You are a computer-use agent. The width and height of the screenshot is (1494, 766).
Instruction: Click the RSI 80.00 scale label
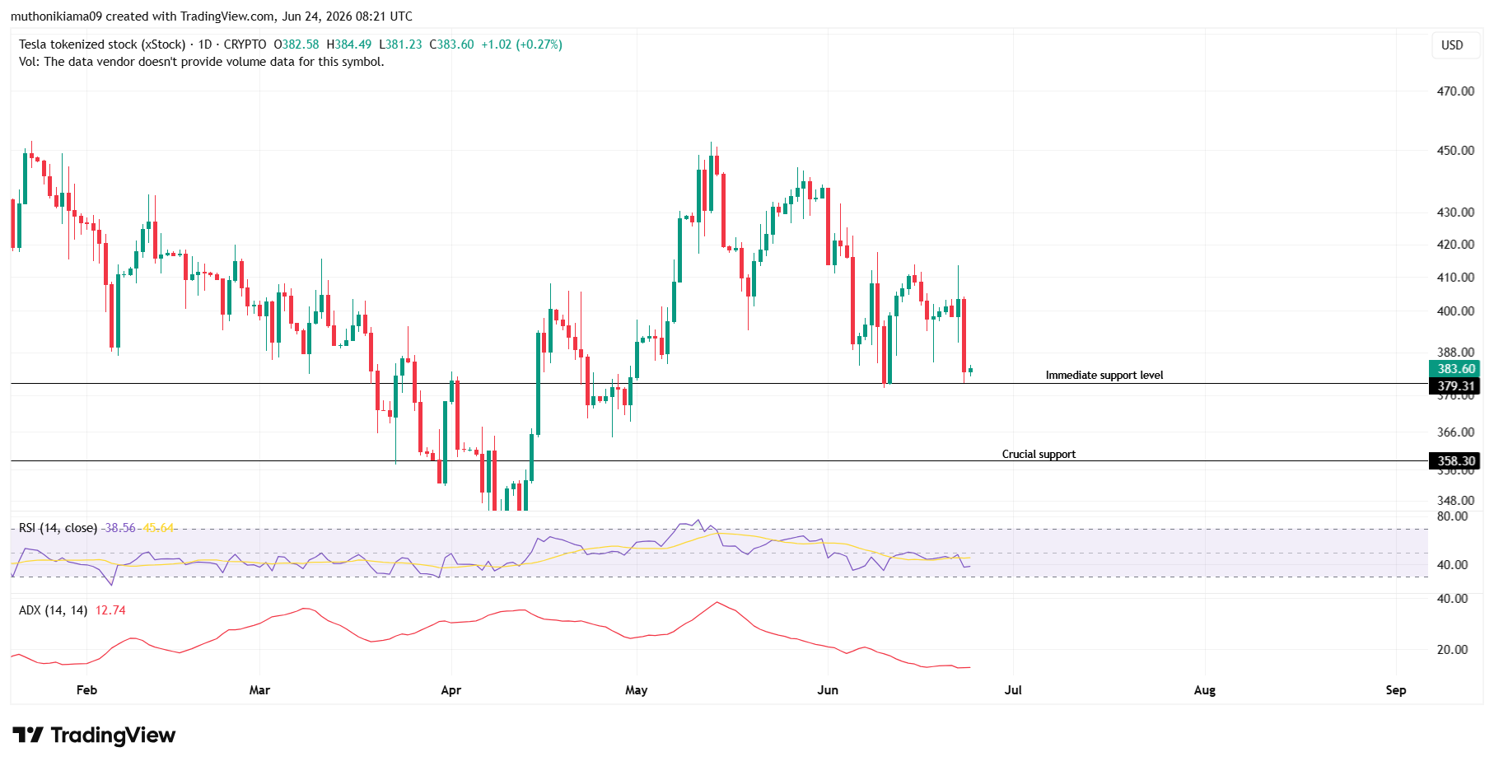pyautogui.click(x=1452, y=516)
